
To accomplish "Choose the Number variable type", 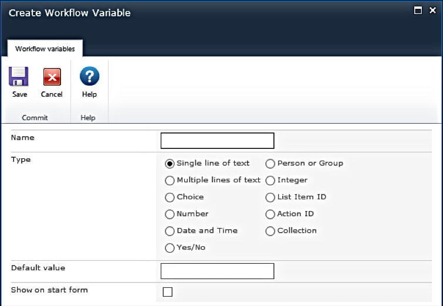I will (170, 214).
